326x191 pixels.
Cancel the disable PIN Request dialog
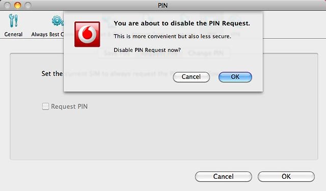(x=192, y=77)
